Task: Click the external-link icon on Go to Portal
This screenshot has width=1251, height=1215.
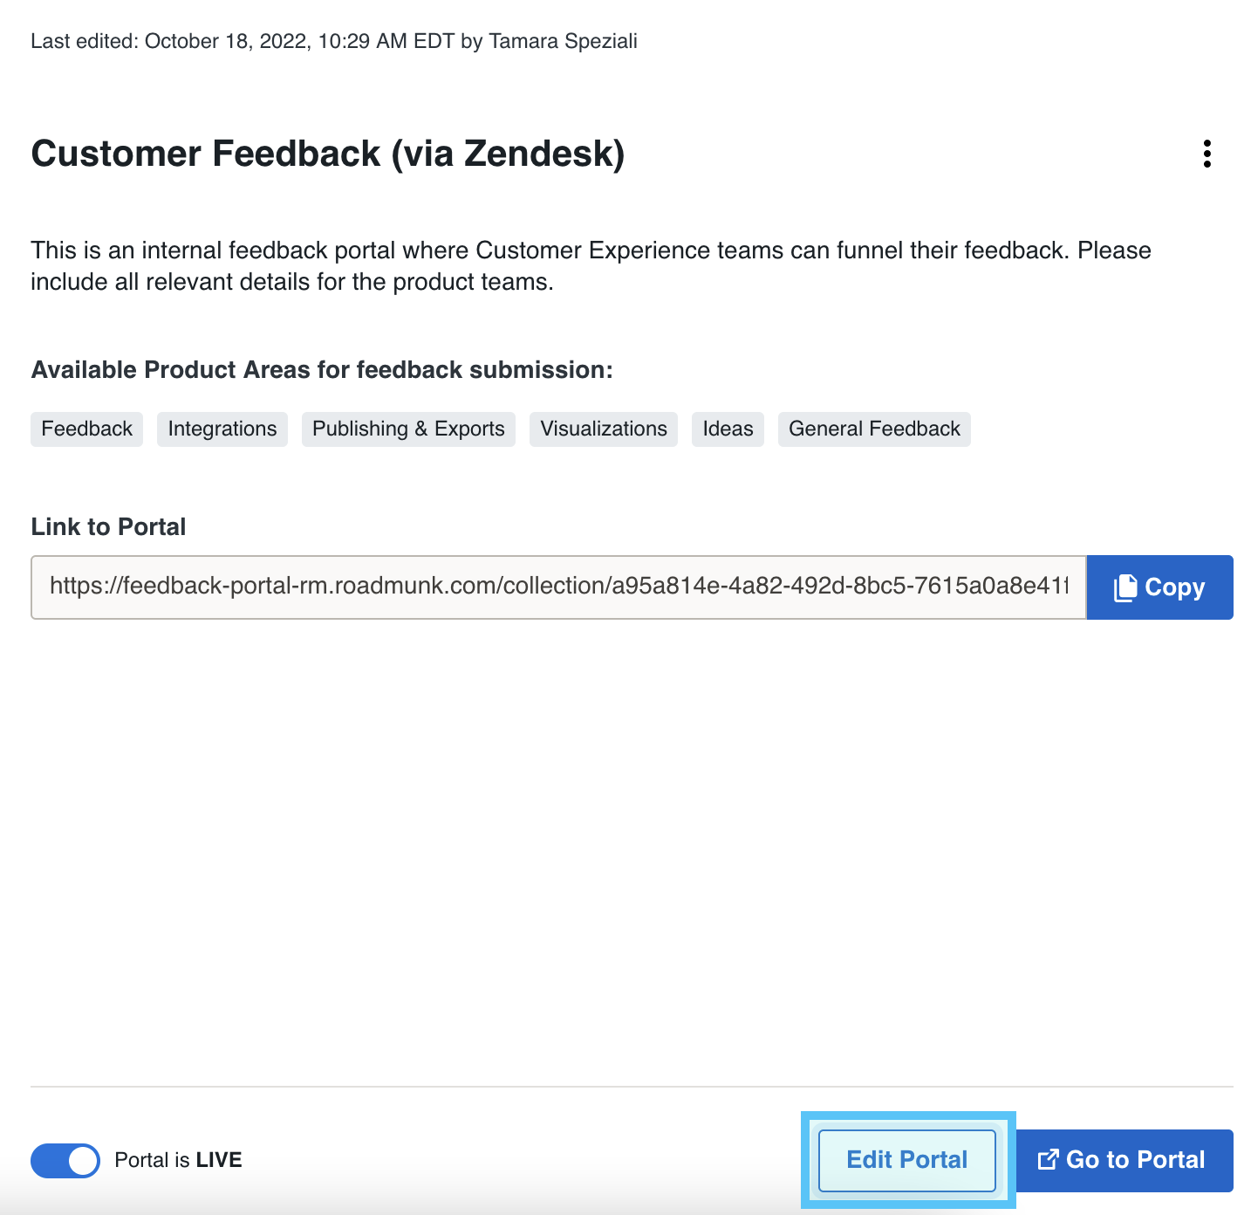Action: [1048, 1160]
